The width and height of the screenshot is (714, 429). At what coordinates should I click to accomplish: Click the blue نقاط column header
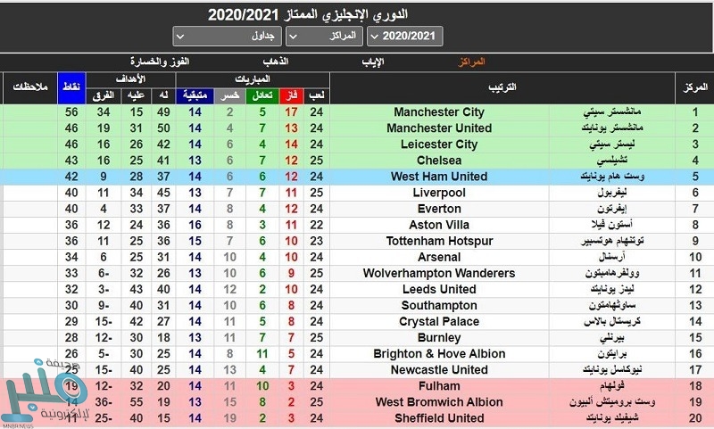coord(71,87)
